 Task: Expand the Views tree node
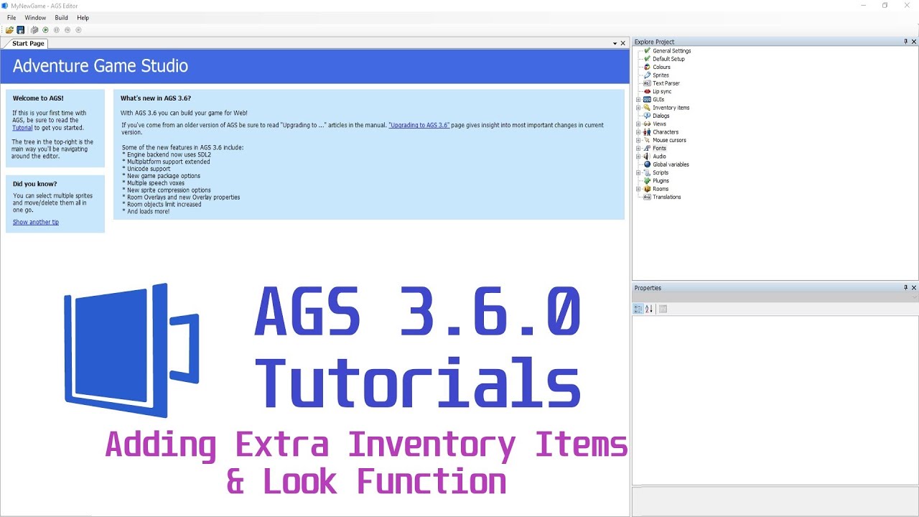click(x=638, y=124)
